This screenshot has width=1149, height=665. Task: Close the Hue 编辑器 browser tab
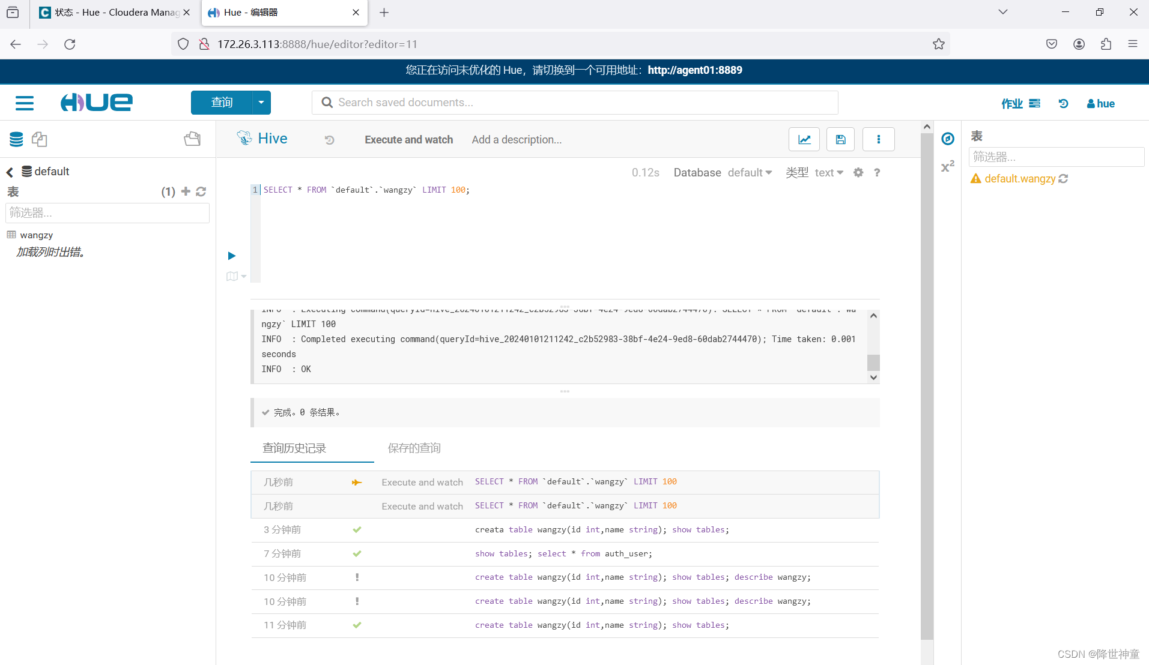click(x=356, y=13)
